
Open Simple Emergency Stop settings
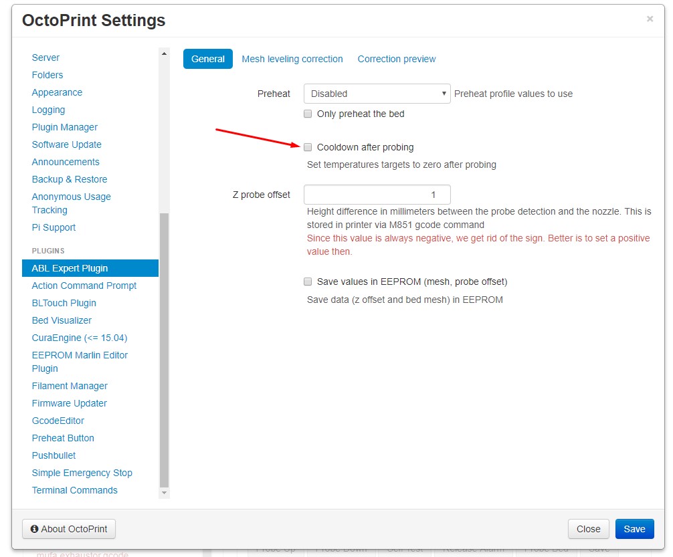(82, 473)
